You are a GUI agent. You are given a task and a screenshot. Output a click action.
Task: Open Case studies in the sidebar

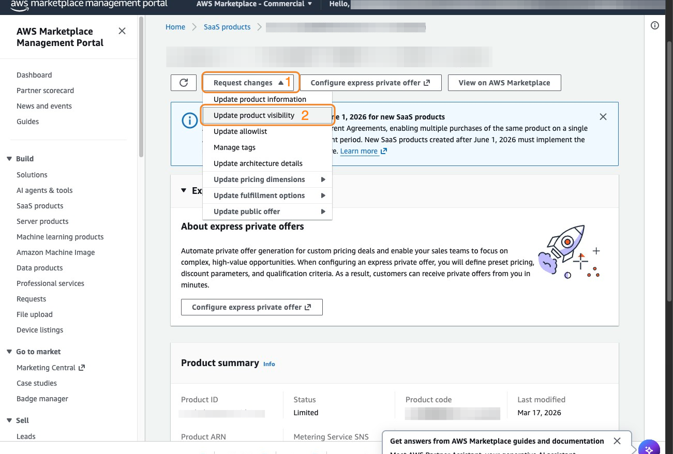click(x=37, y=383)
